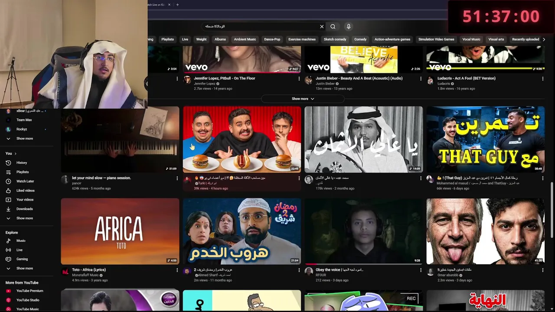This screenshot has width=555, height=312.
Task: Play the burgers and hotdog thumbnail video
Action: (242, 140)
